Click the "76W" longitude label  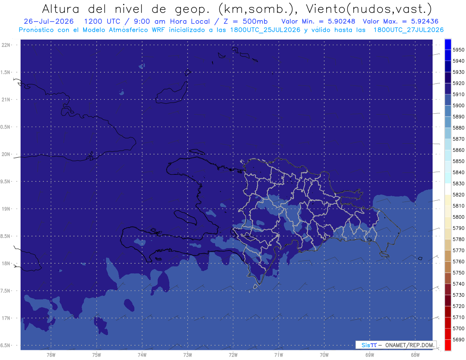(x=51, y=355)
